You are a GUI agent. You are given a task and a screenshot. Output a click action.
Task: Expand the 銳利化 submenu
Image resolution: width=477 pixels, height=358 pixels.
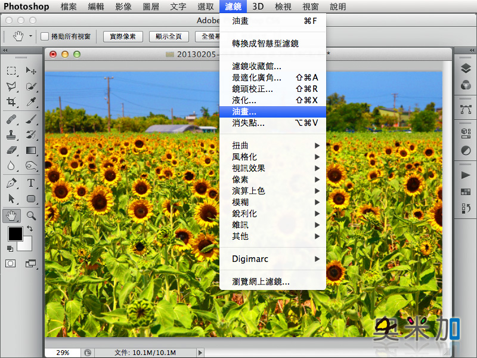tap(272, 214)
